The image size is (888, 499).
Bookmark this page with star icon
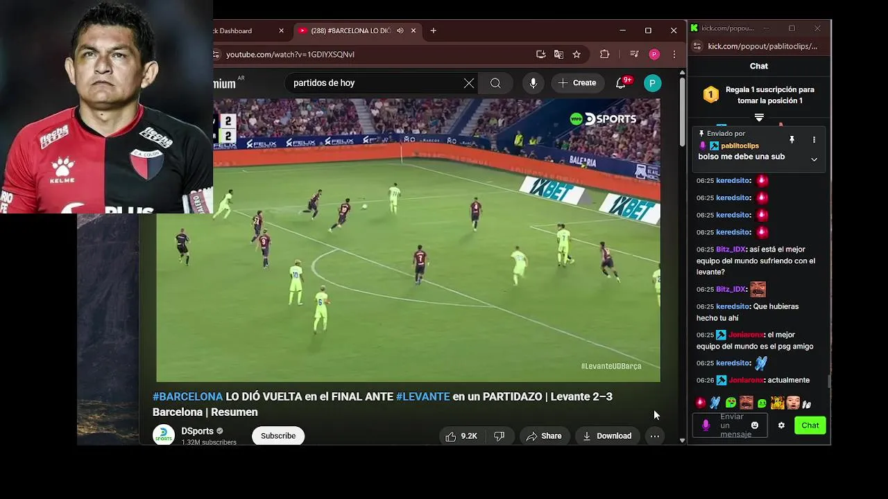(x=577, y=54)
